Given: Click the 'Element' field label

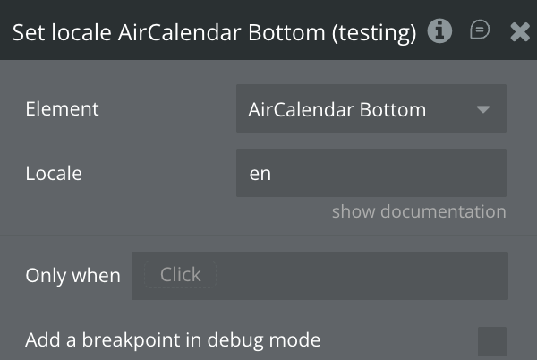Looking at the screenshot, I should click(62, 109).
